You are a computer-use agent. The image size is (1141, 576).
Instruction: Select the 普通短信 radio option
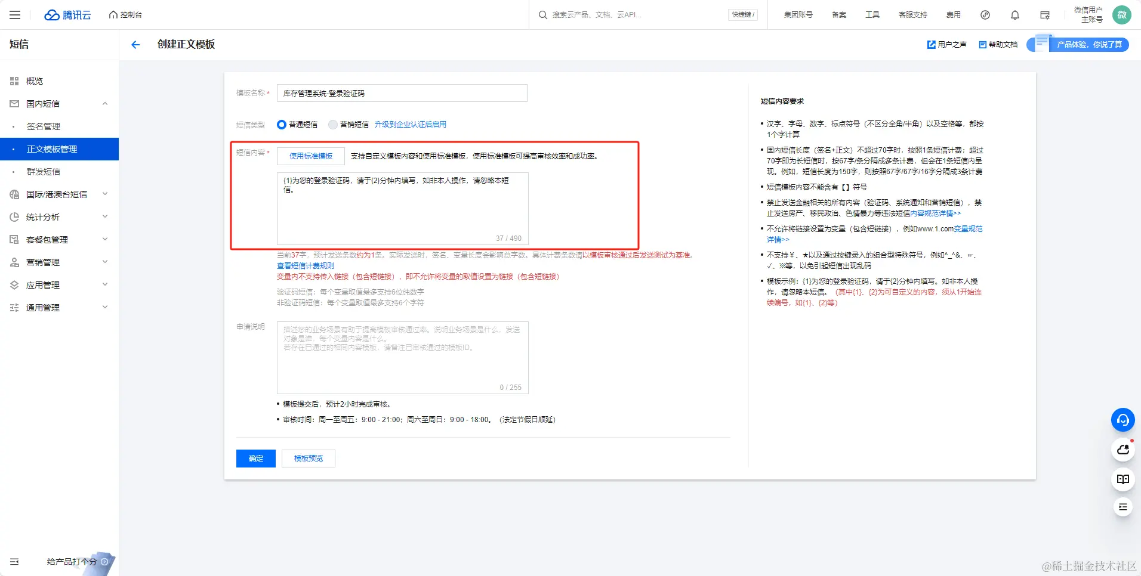pos(282,125)
